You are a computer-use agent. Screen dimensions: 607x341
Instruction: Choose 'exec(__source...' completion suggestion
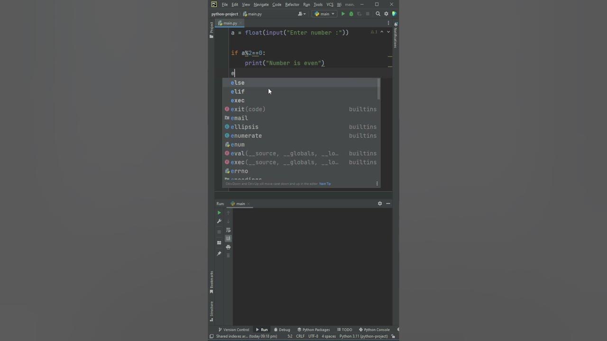click(x=300, y=162)
